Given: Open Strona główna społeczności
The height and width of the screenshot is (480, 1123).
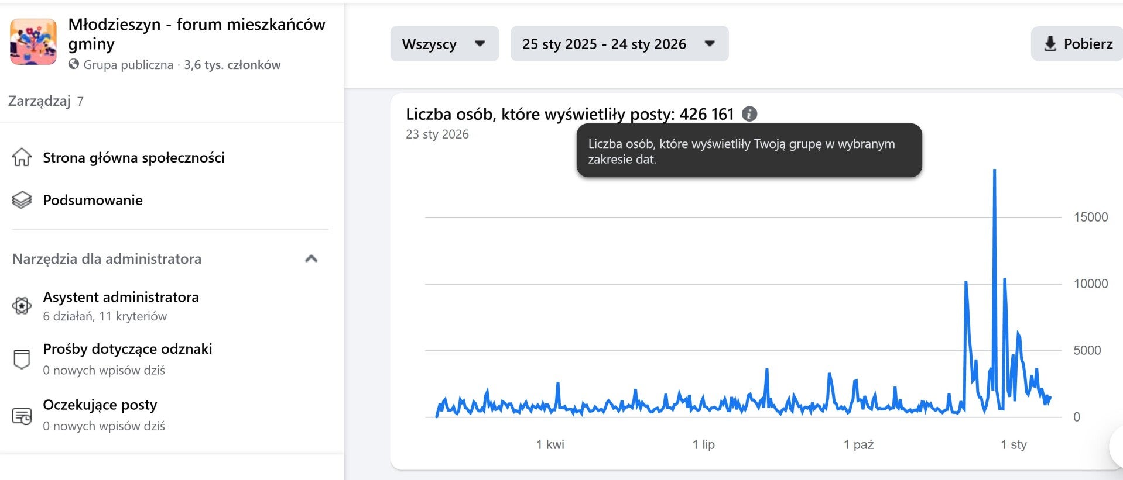Looking at the screenshot, I should coord(133,157).
